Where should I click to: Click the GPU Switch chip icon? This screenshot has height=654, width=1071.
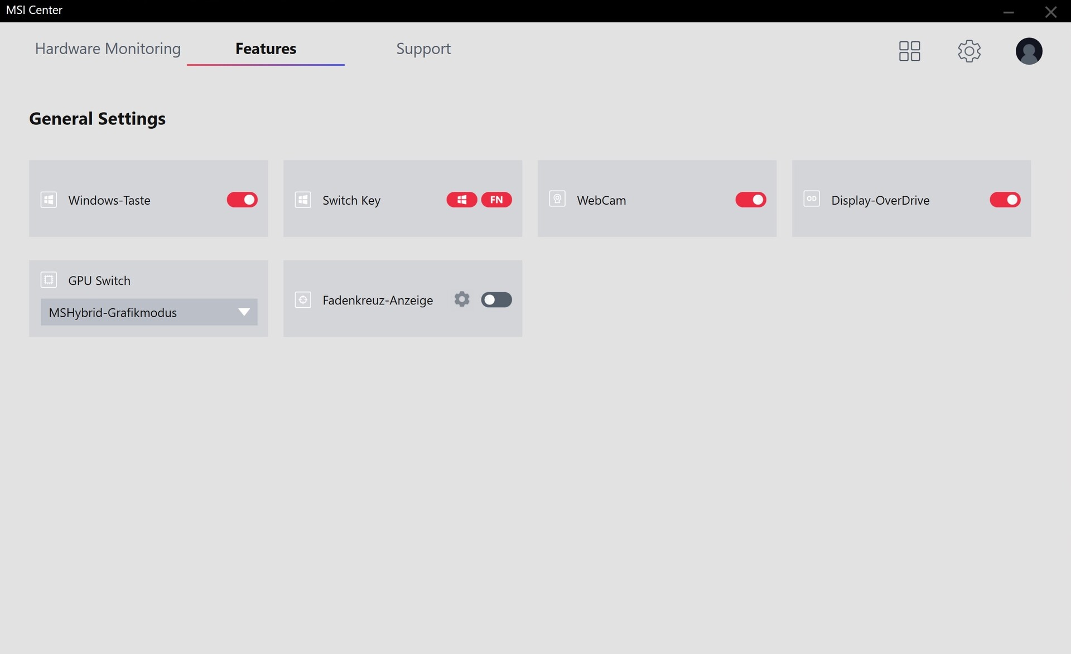click(x=49, y=280)
